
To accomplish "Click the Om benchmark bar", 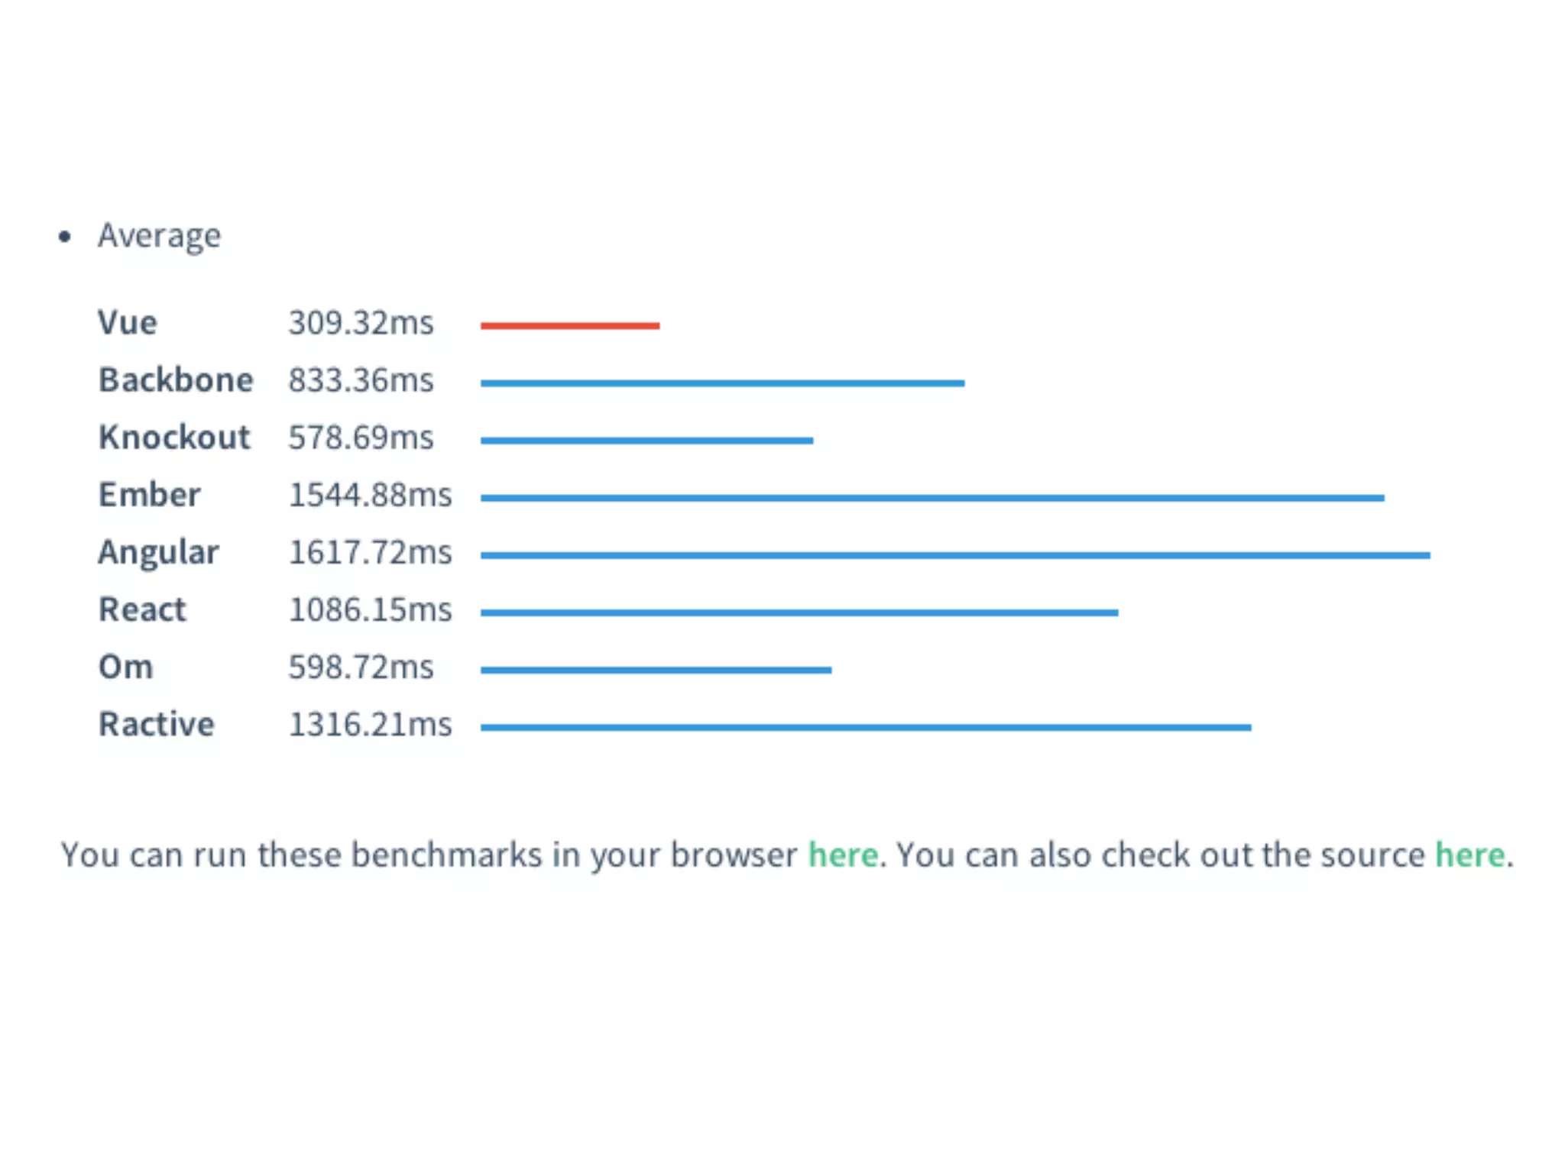I will coord(656,670).
